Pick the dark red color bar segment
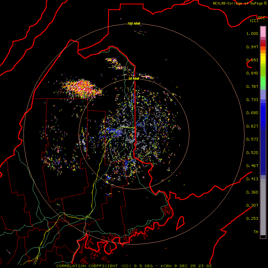 263,44
